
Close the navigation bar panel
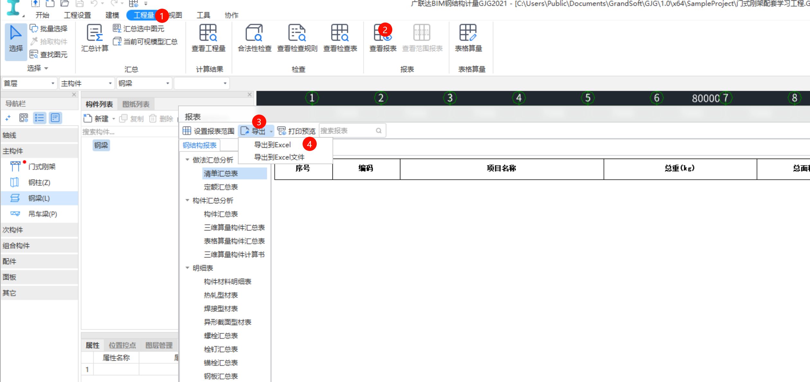pos(74,95)
